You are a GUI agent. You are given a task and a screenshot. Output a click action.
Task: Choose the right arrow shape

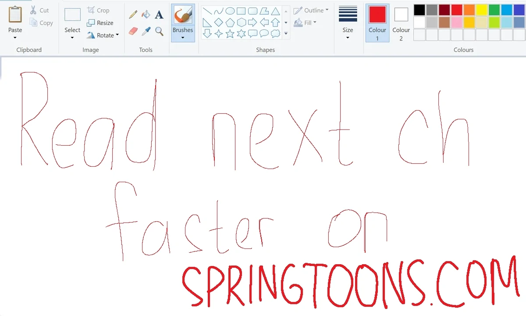(253, 22)
